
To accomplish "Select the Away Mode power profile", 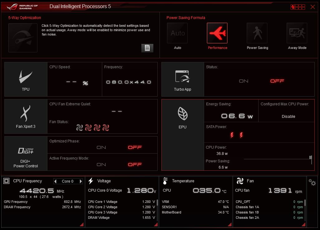I will click(x=297, y=33).
